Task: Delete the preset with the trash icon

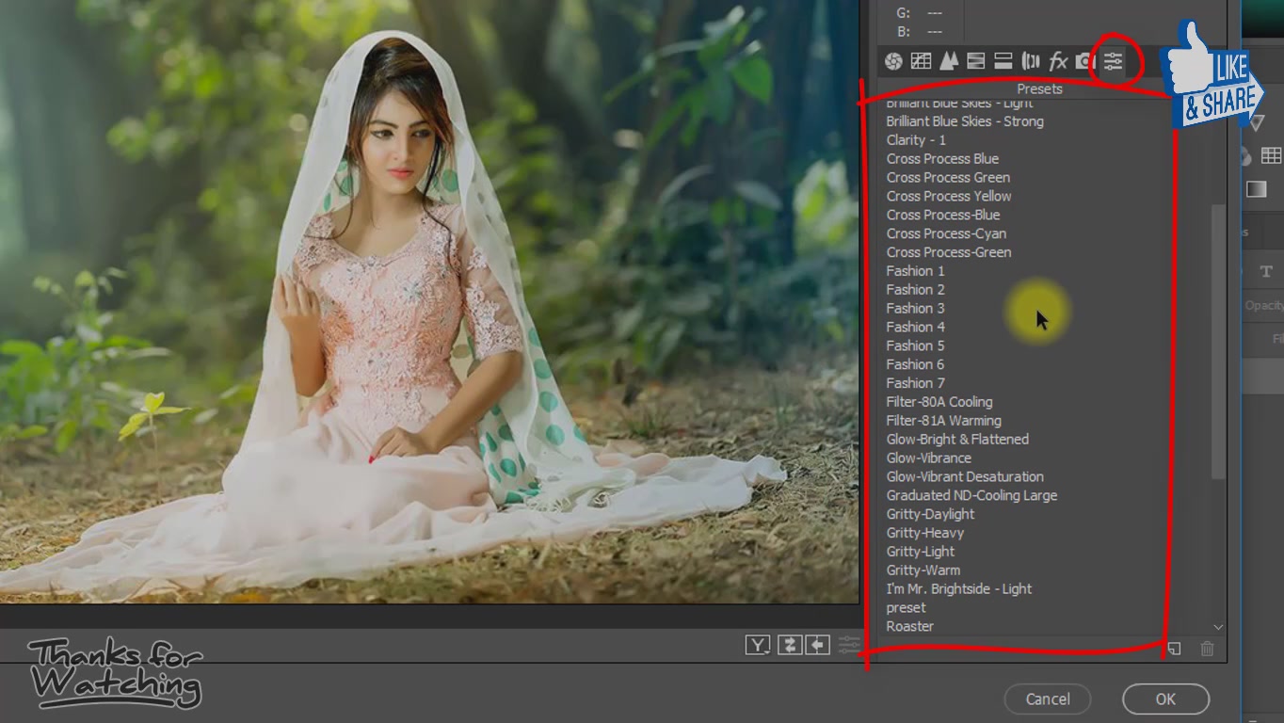Action: pos(1207,648)
